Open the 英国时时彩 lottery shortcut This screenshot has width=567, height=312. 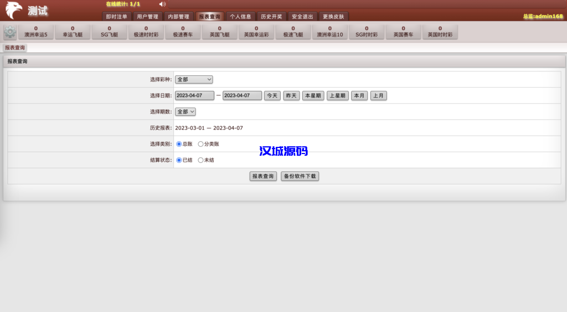440,32
